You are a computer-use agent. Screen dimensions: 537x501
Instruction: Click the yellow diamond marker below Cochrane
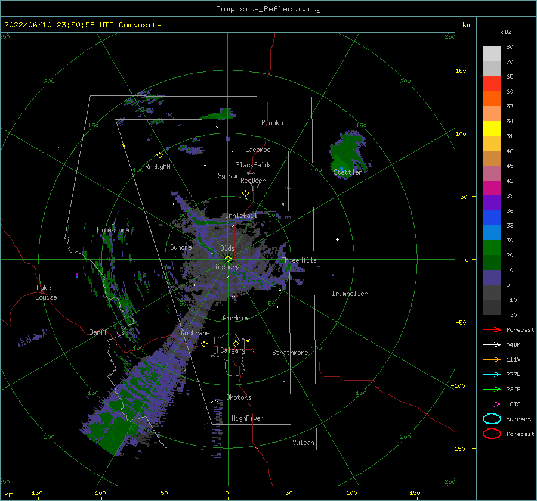[x=205, y=344]
